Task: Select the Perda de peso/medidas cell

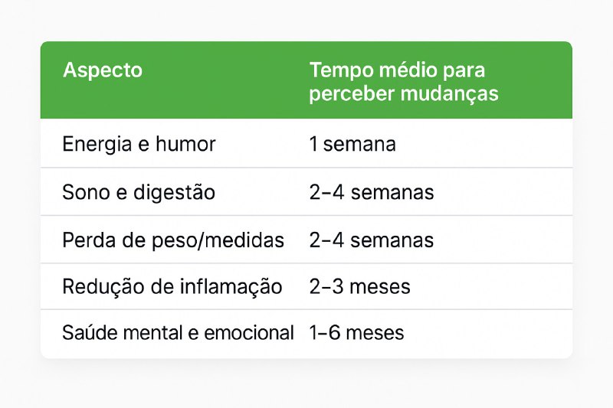Action: point(173,240)
